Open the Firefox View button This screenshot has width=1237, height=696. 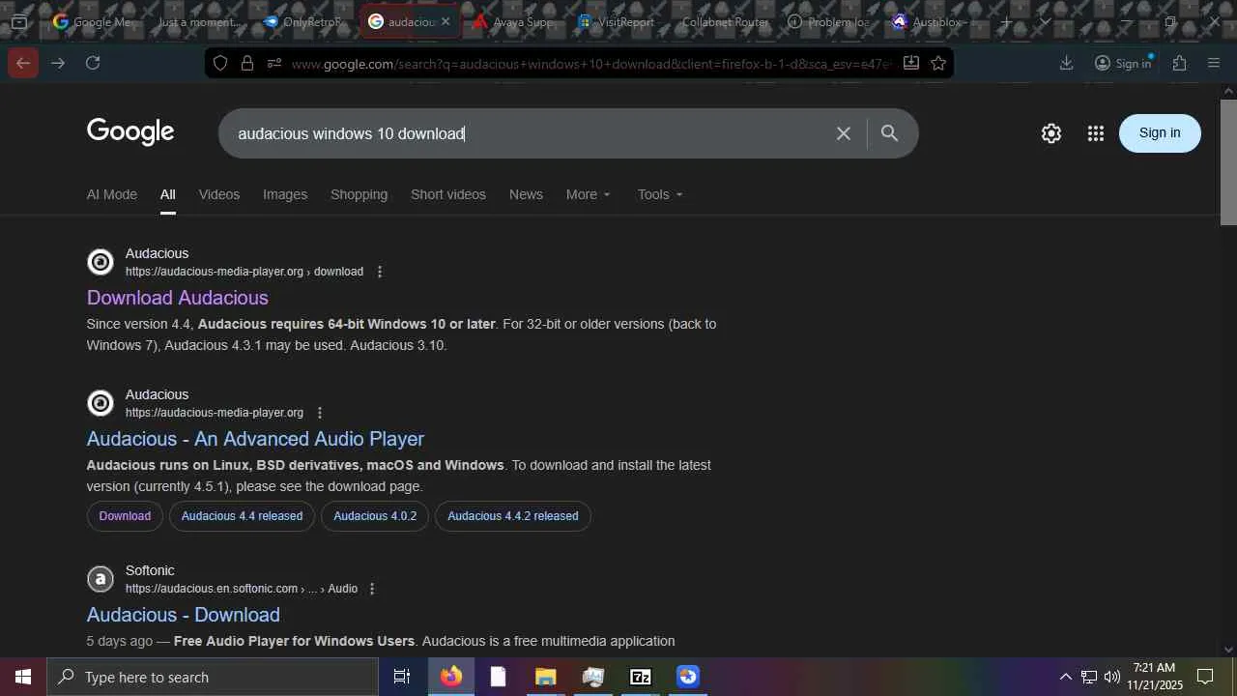click(x=19, y=21)
